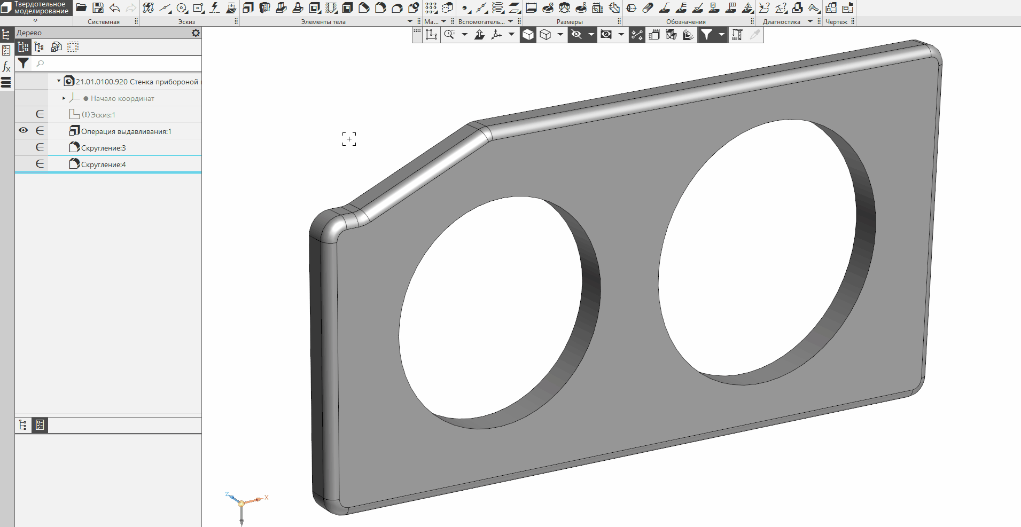Toggle the crossed-eye hide objects button
This screenshot has width=1021, height=527.
click(x=576, y=35)
